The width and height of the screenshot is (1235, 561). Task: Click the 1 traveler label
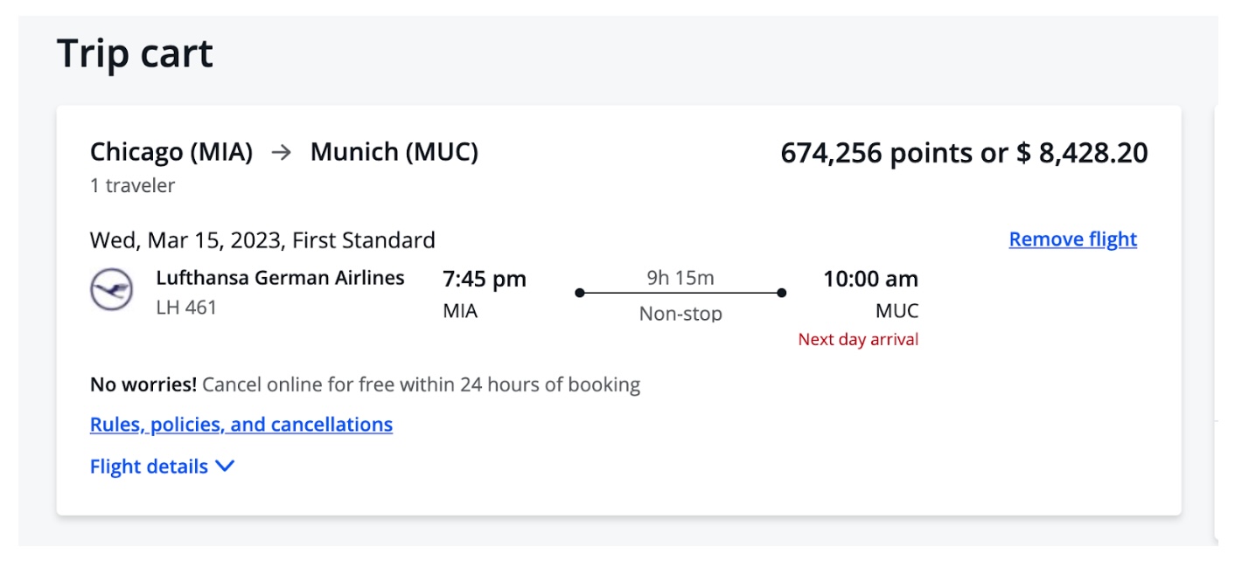(x=132, y=185)
